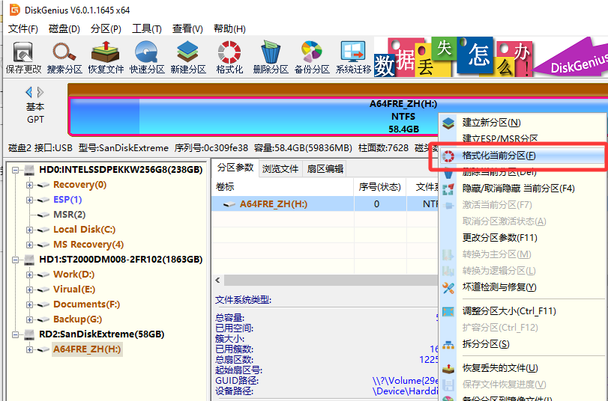
Task: Start the 系统迁移 tool
Action: pyautogui.click(x=353, y=58)
